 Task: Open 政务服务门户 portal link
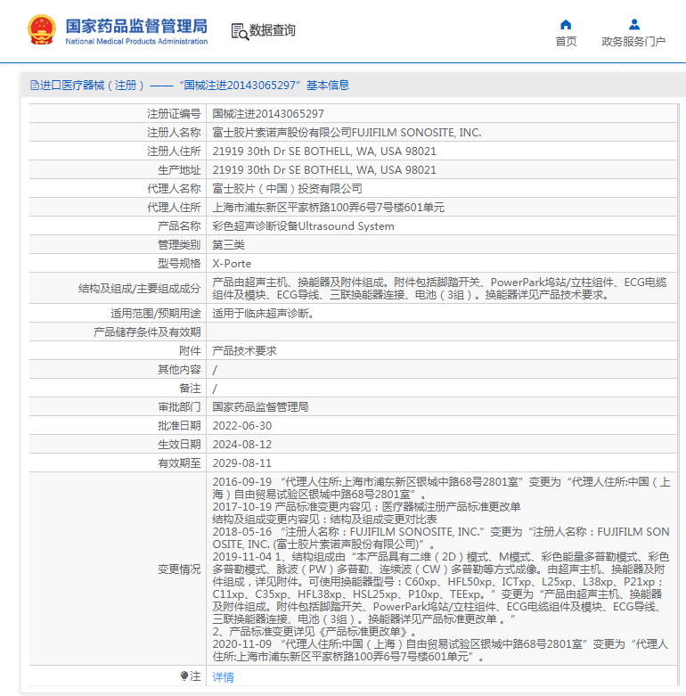click(x=633, y=42)
